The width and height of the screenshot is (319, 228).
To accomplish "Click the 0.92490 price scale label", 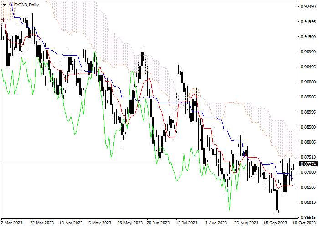I will tap(307, 7).
